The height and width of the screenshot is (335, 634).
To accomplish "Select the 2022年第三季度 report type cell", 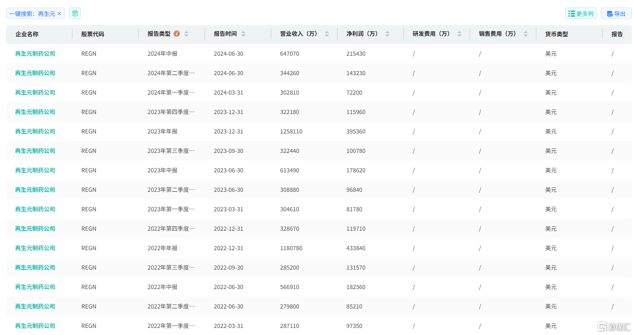I will pyautogui.click(x=171, y=267).
